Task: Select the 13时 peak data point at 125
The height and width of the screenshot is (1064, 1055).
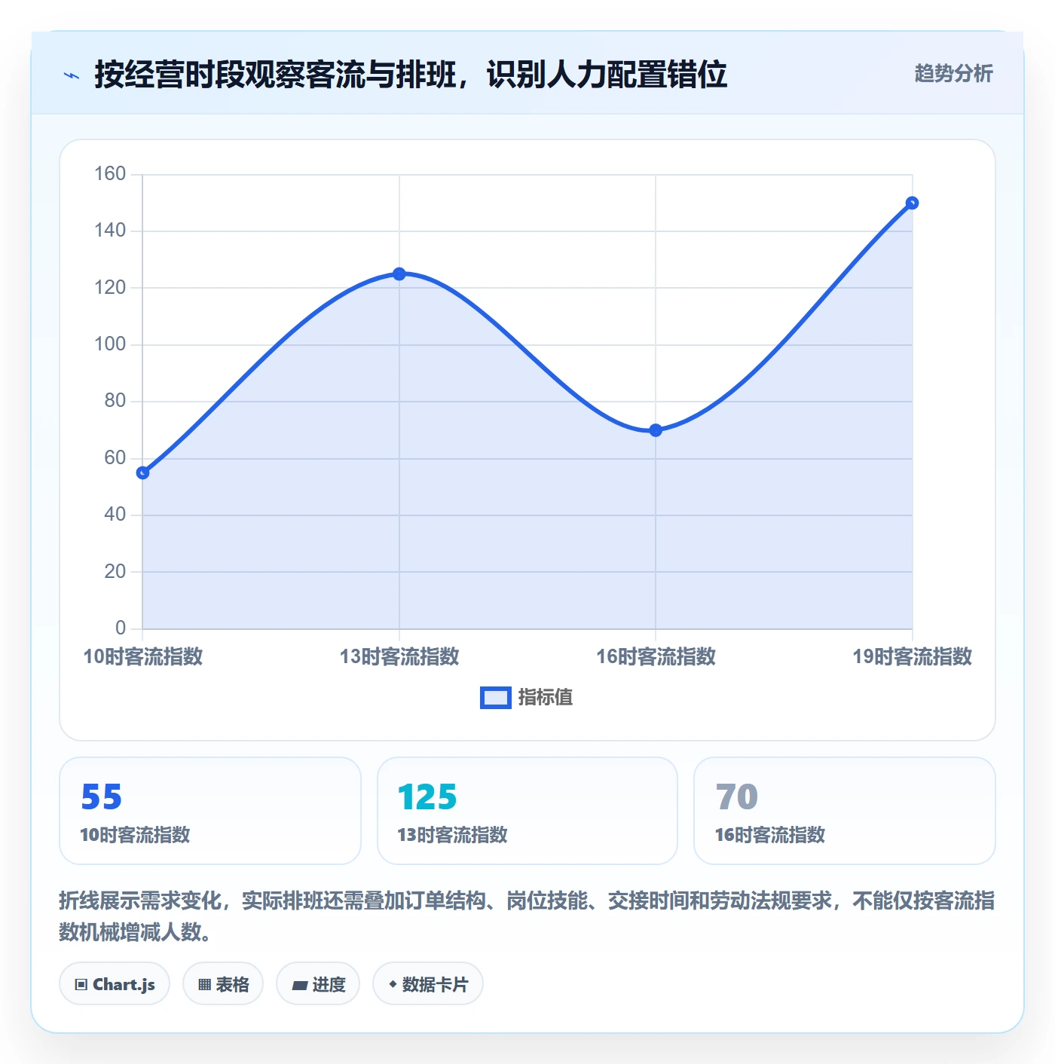Action: click(399, 274)
